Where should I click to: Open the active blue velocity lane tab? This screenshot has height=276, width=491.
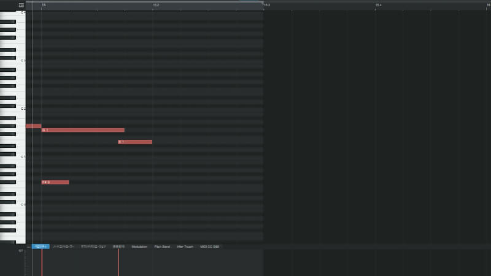41,247
